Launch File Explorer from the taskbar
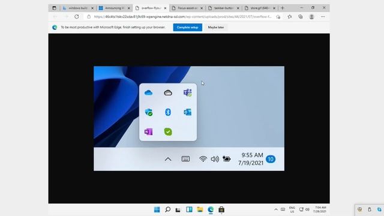Image resolution: width=384 pixels, height=216 pixels. pos(200,209)
